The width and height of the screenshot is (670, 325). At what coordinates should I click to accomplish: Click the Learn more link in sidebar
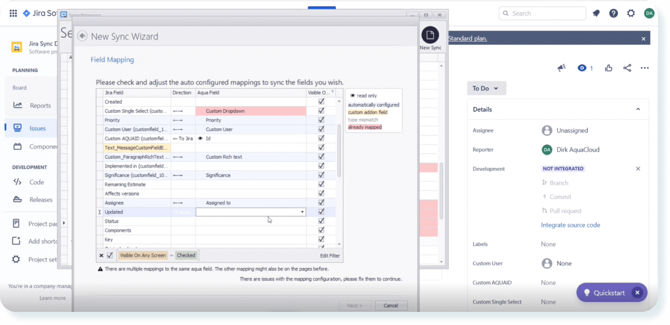(53, 298)
